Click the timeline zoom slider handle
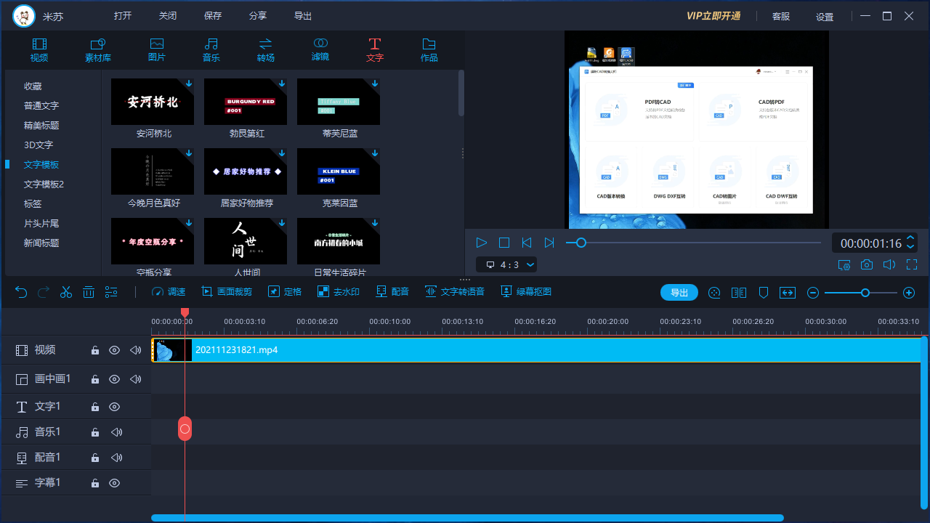Viewport: 930px width, 523px height. [865, 293]
